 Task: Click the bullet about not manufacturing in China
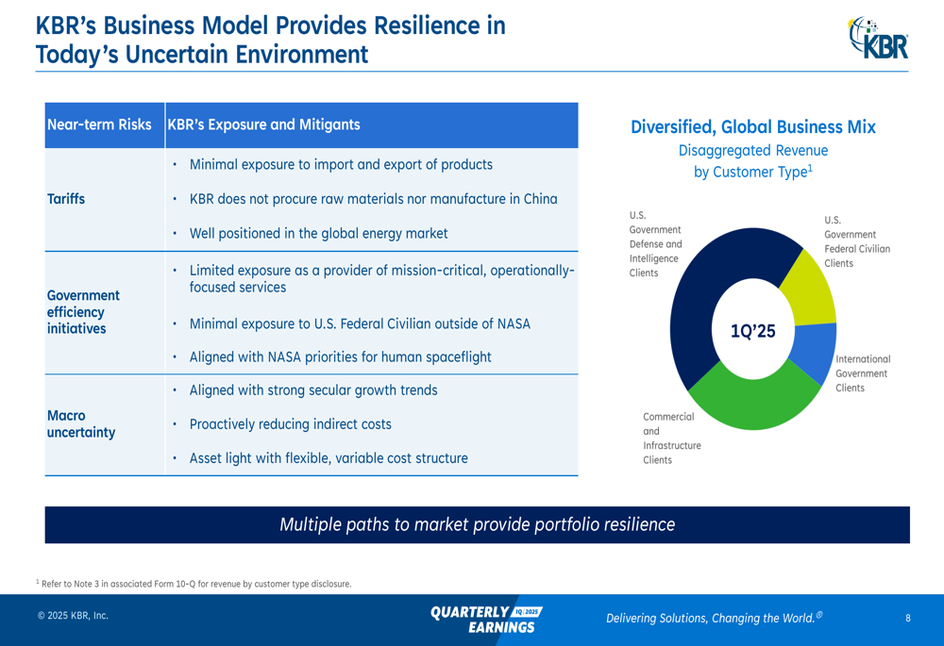(373, 199)
